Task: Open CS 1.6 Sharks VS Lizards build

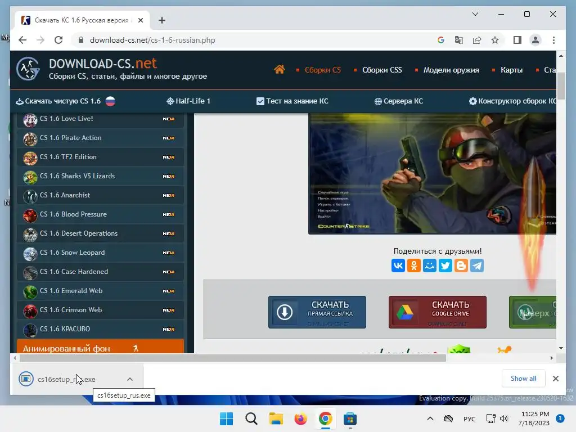Action: (x=100, y=176)
